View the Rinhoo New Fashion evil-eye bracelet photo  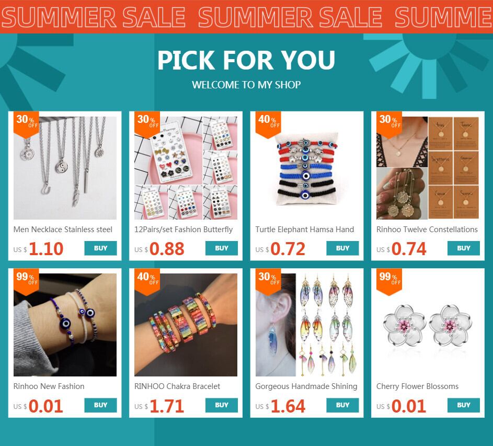click(x=65, y=325)
